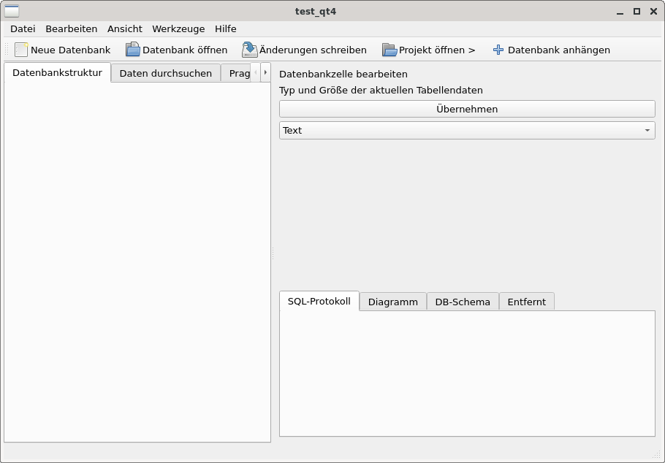Switch to the Daten durchsuchen tab
The width and height of the screenshot is (665, 463).
pyautogui.click(x=166, y=73)
